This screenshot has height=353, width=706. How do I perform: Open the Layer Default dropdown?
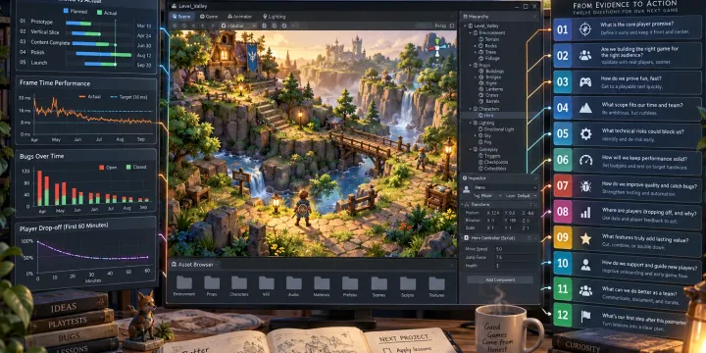[522, 196]
